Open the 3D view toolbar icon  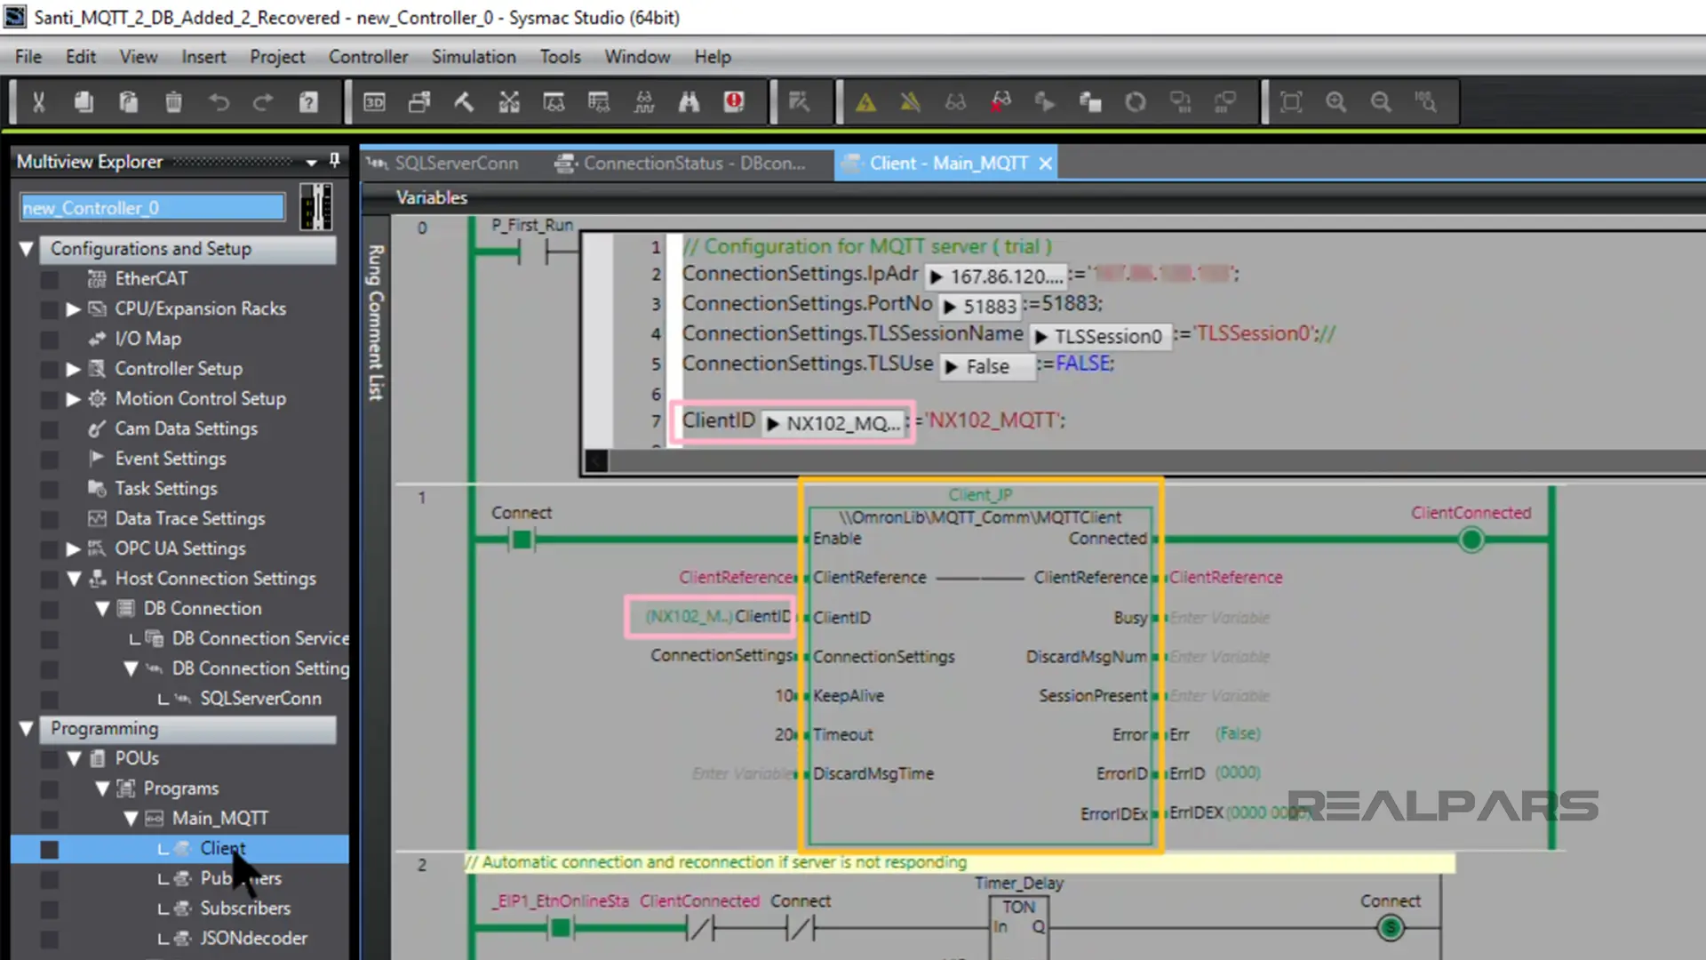coord(374,101)
